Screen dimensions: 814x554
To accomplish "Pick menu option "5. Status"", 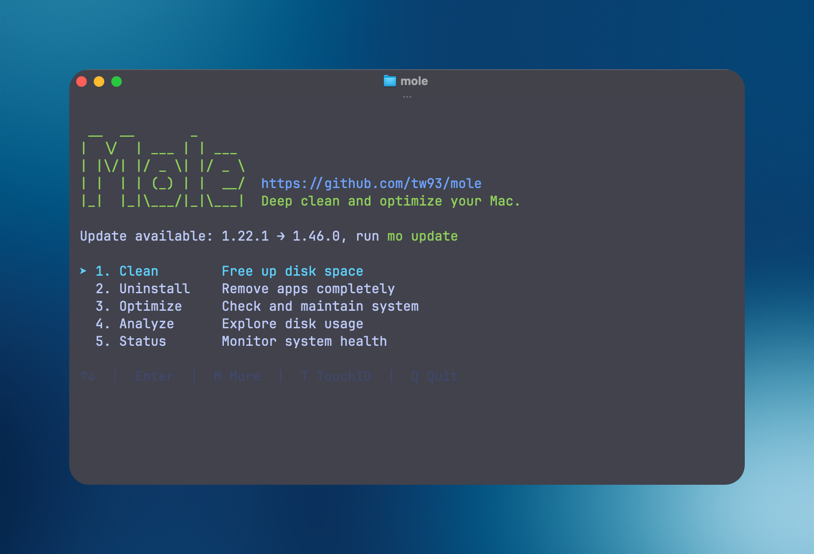I will coord(131,341).
